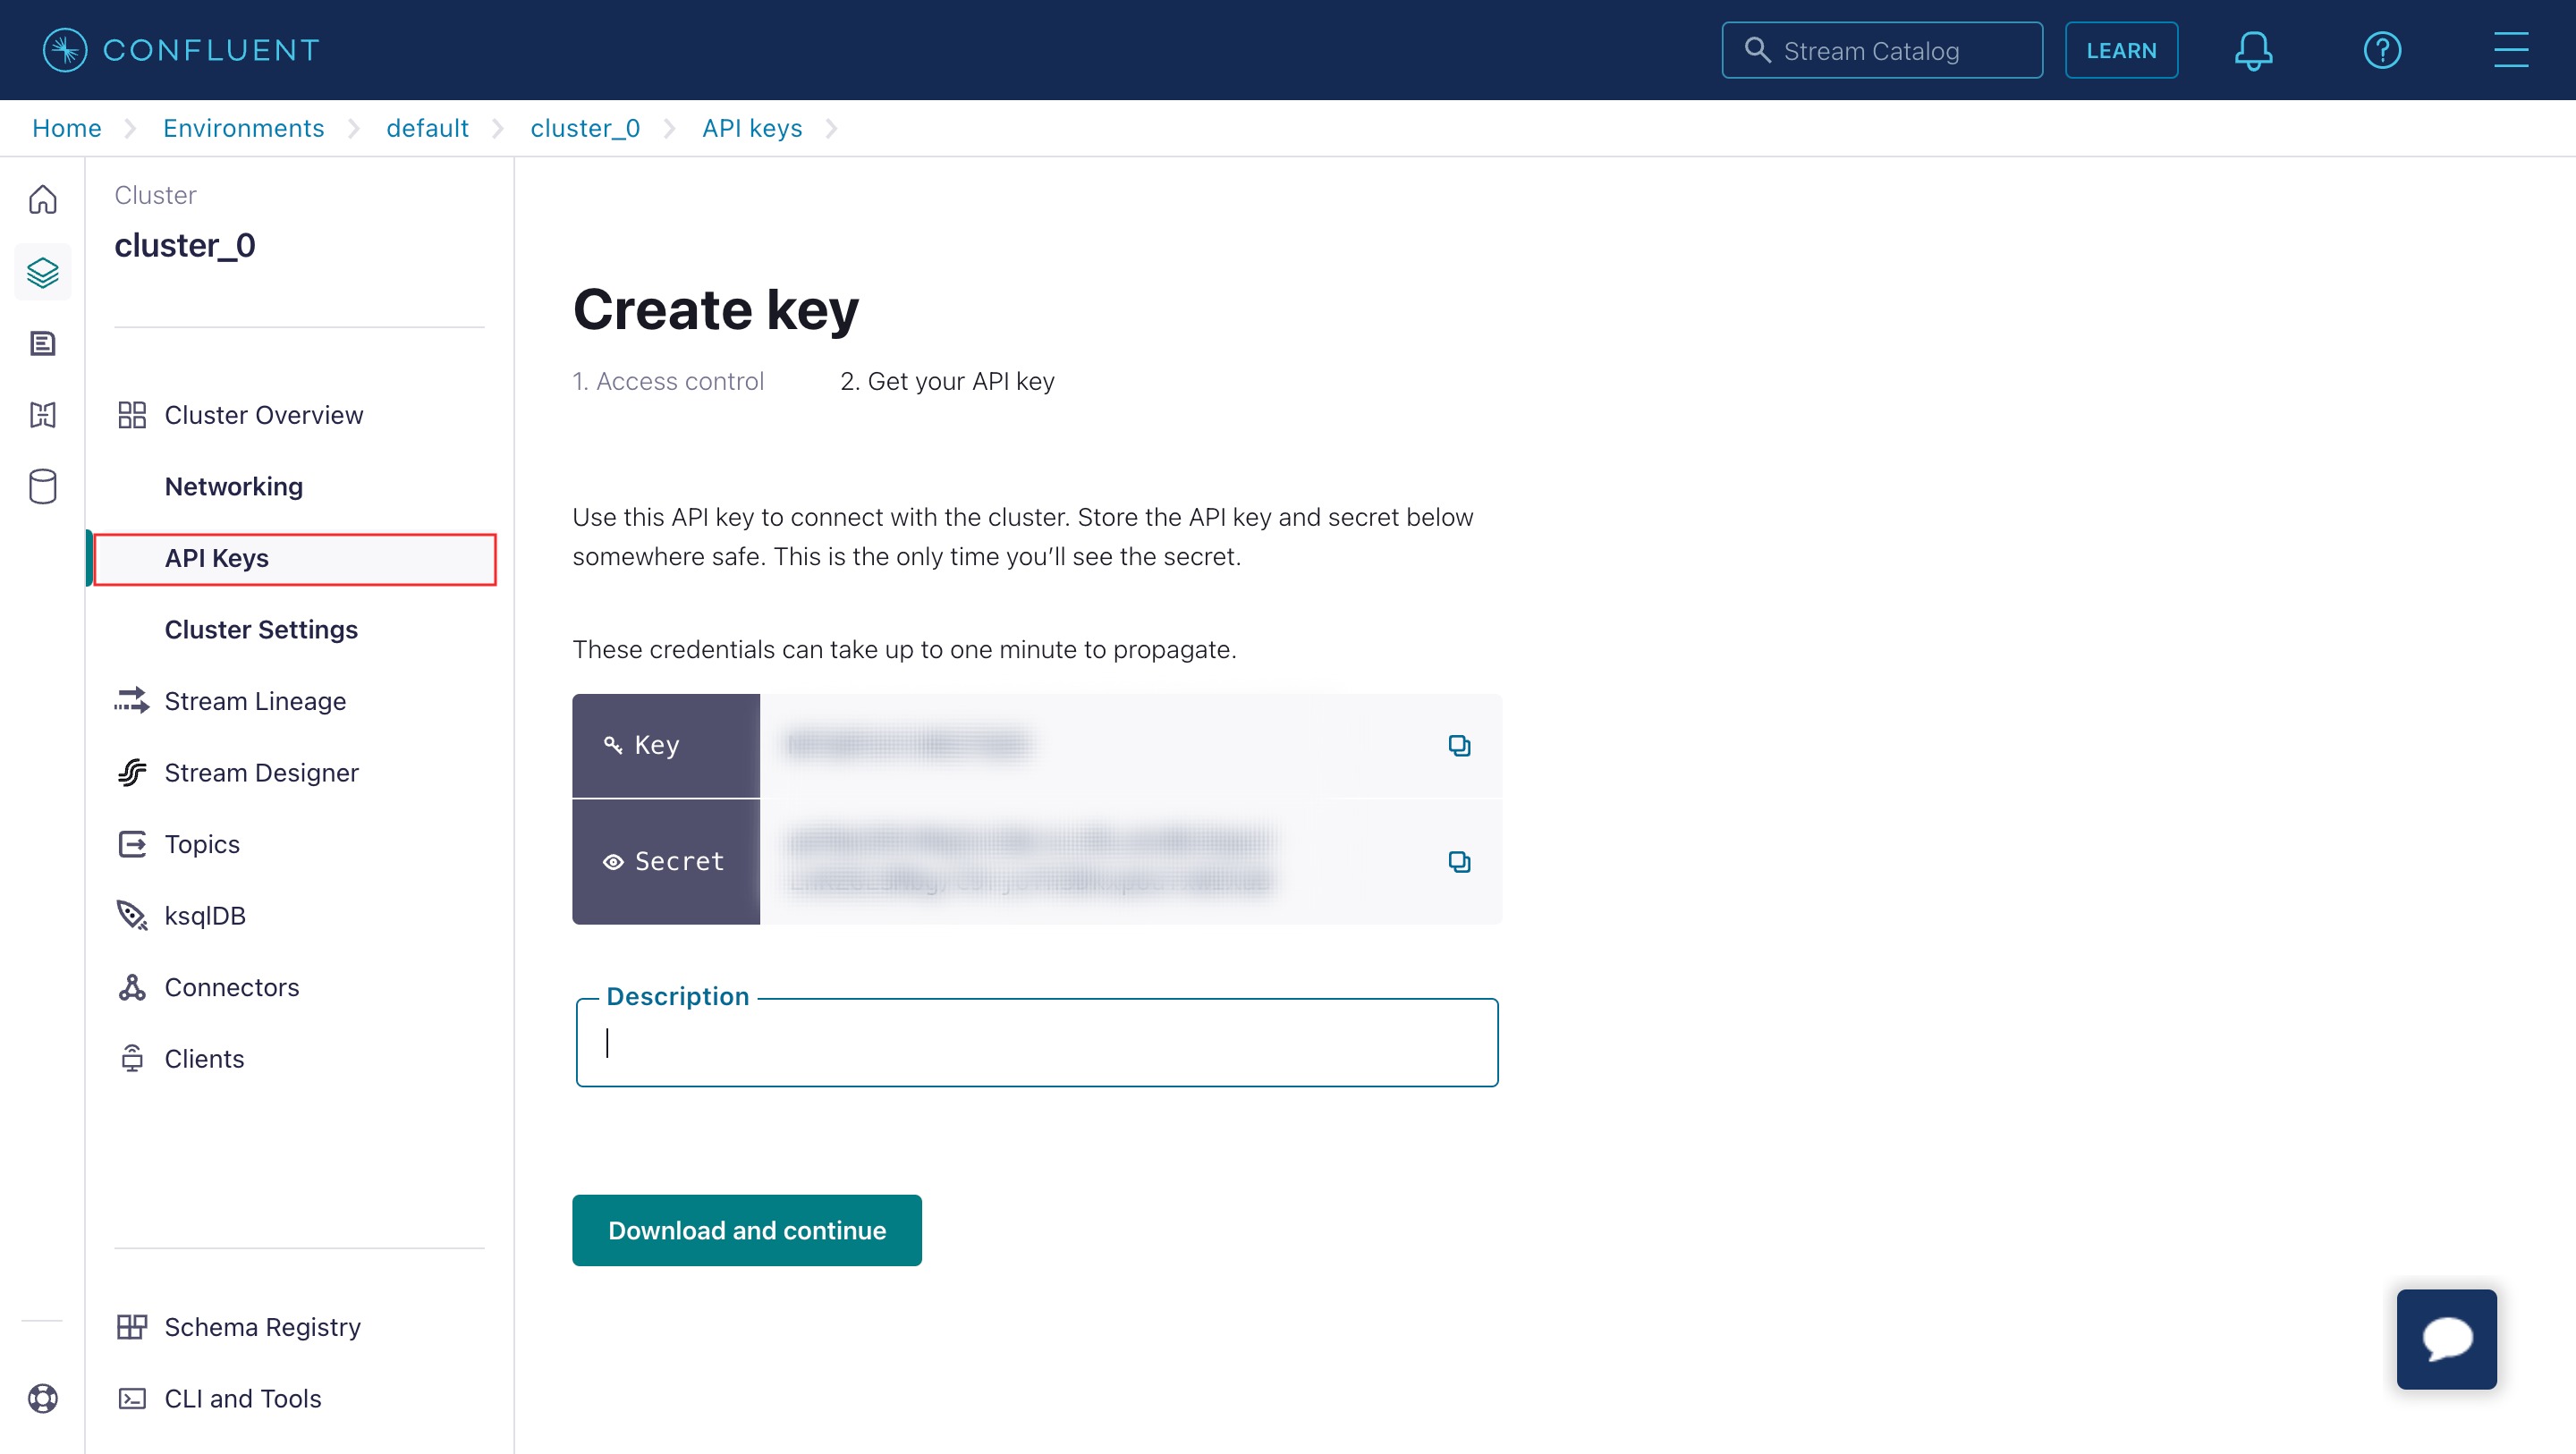Click the support lifebuoy icon in the rail

point(42,1398)
